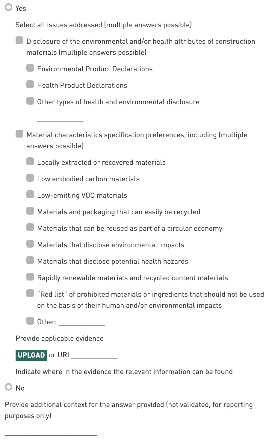Click the UPLOAD button
269x440 pixels.
click(31, 355)
